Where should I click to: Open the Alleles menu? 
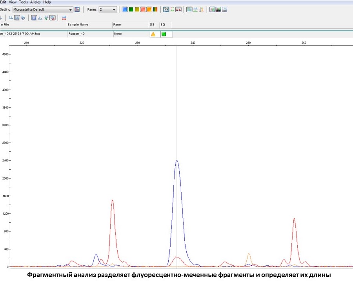click(36, 2)
